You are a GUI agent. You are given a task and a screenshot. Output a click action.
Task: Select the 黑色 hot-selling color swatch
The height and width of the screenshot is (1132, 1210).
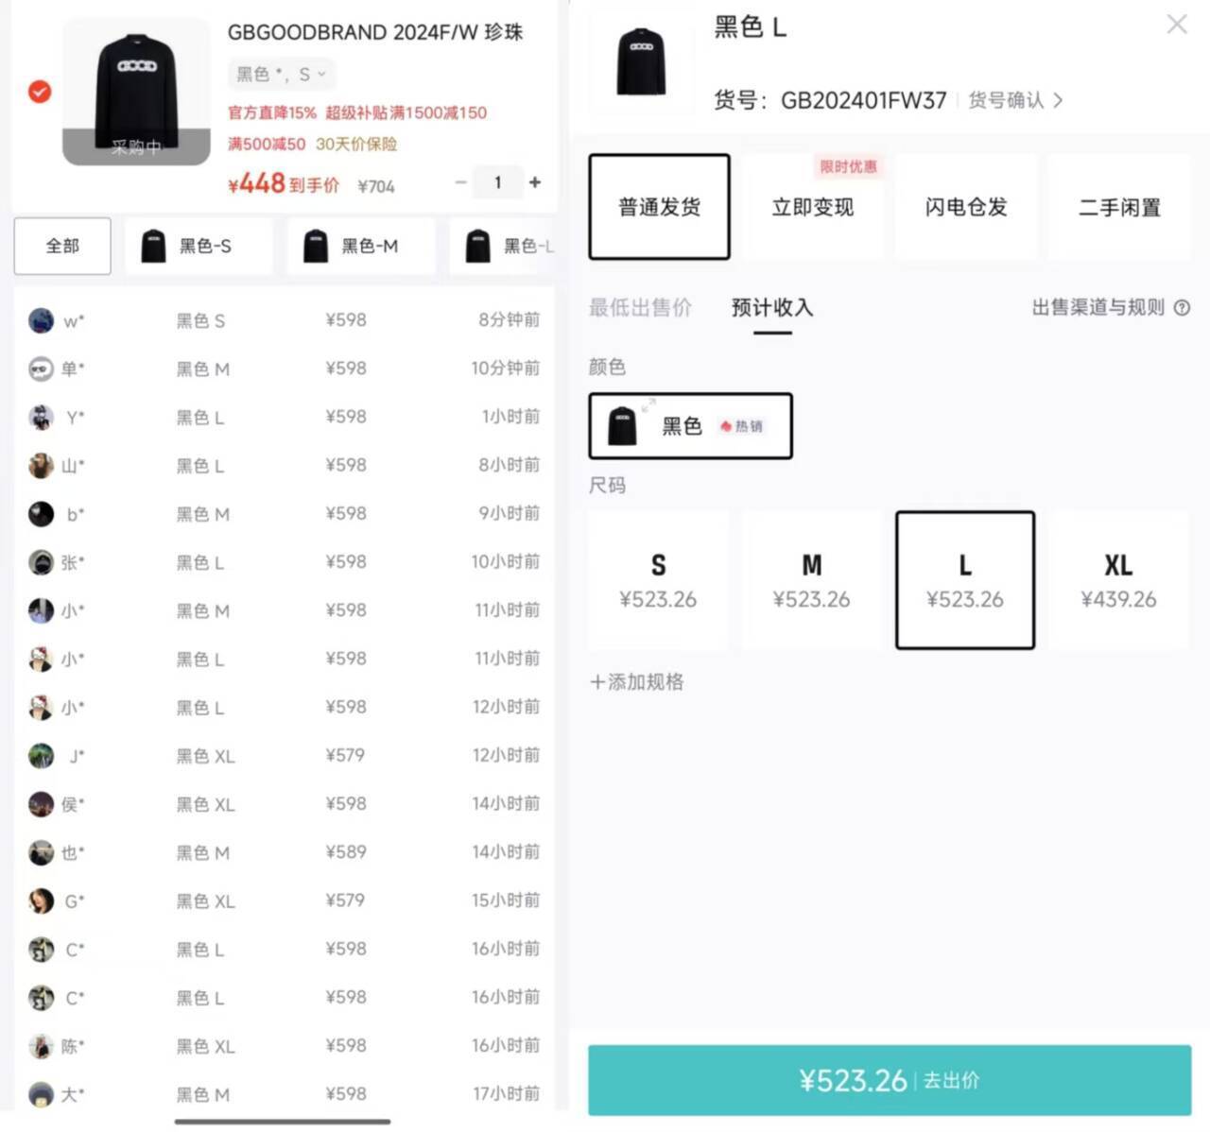point(690,426)
